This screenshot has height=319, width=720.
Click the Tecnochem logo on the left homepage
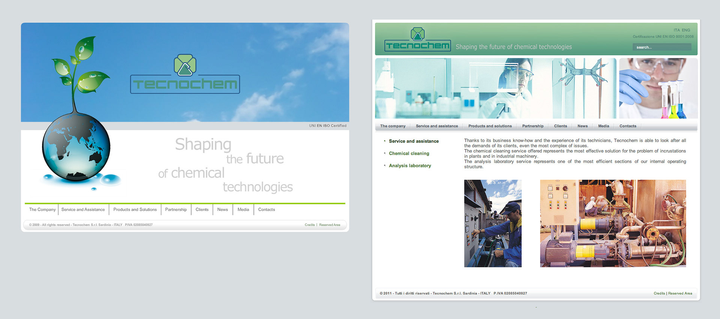tap(185, 74)
